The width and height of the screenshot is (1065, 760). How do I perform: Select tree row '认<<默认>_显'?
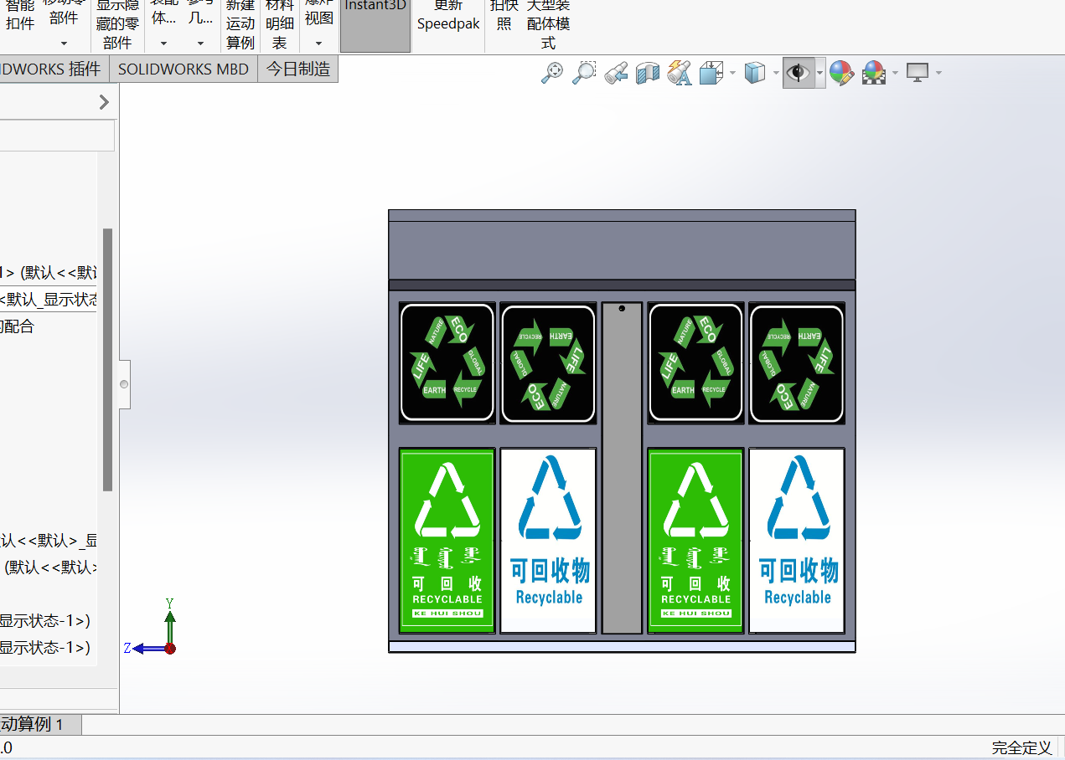pyautogui.click(x=49, y=541)
